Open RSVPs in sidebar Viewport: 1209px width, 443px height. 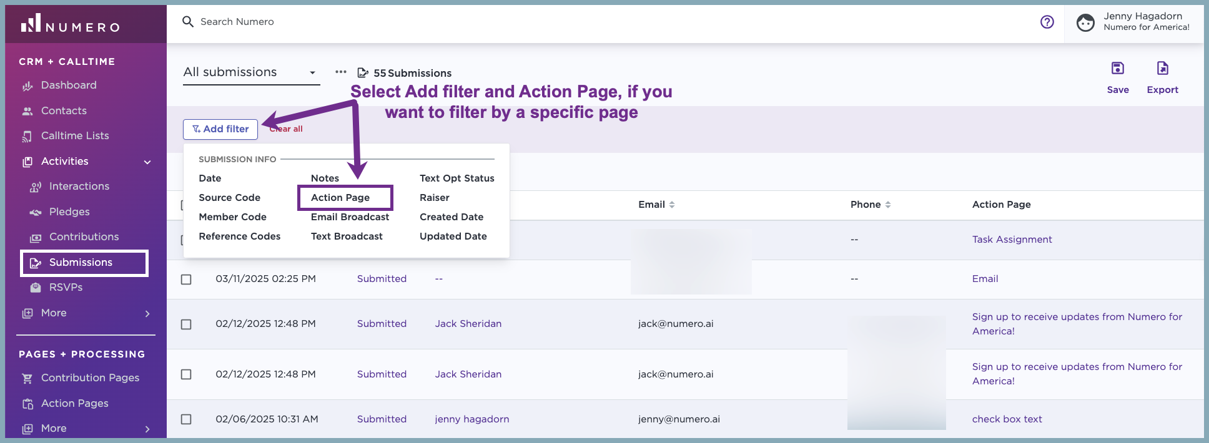coord(66,288)
